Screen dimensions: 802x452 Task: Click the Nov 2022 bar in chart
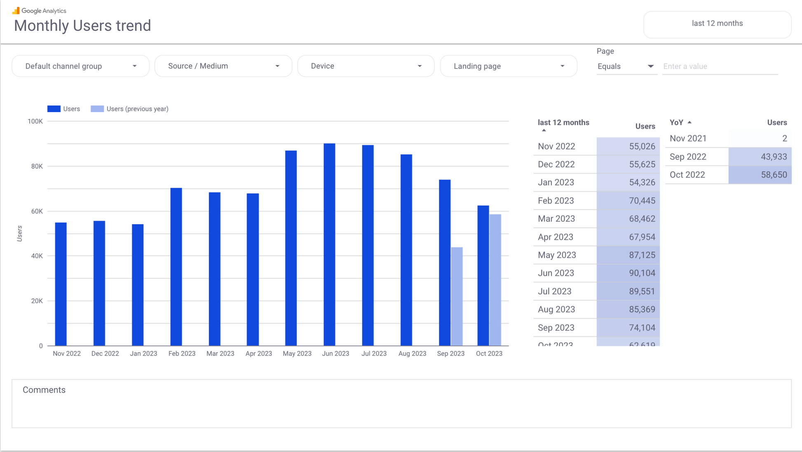(61, 284)
